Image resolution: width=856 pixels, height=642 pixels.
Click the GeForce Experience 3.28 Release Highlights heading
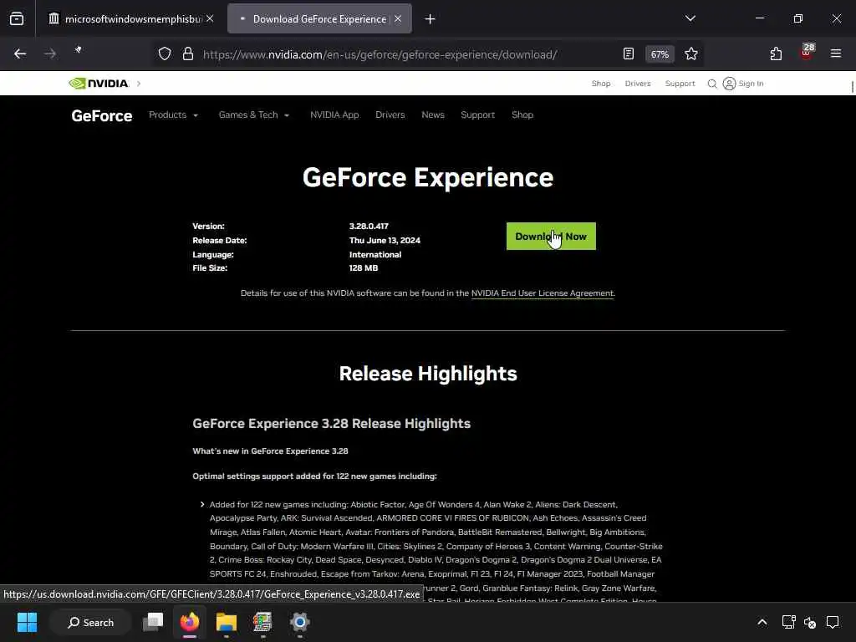coord(331,424)
